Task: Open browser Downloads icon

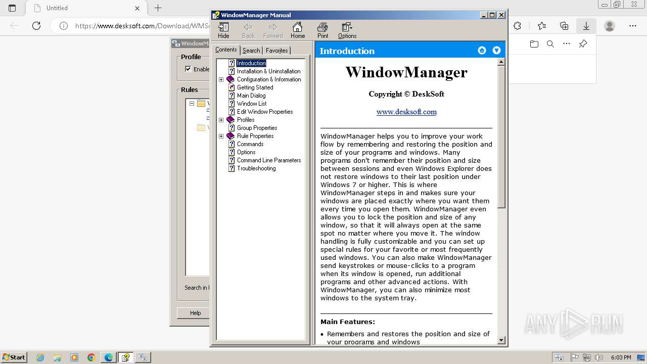Action: coord(586,26)
